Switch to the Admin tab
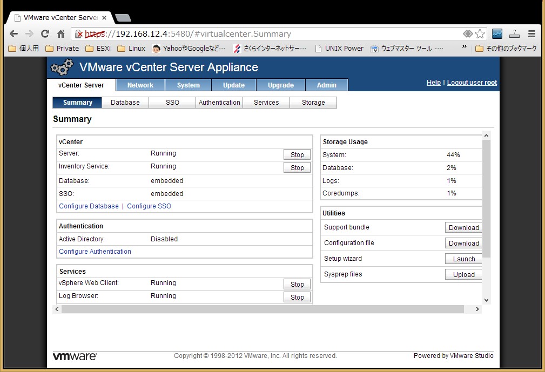 click(327, 85)
